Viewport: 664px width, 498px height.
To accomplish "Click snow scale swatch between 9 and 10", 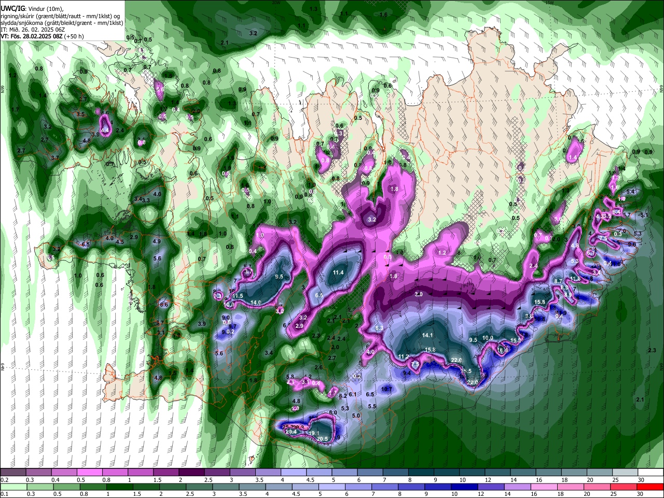I will 447,473.
